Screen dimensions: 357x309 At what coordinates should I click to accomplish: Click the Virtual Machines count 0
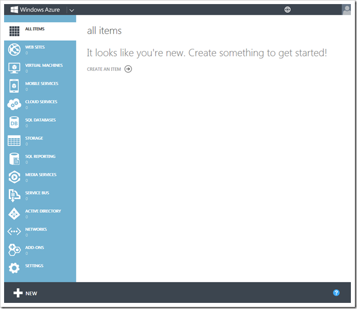[x=27, y=71]
